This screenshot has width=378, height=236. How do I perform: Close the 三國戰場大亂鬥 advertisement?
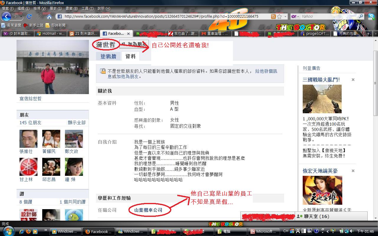tap(353, 80)
